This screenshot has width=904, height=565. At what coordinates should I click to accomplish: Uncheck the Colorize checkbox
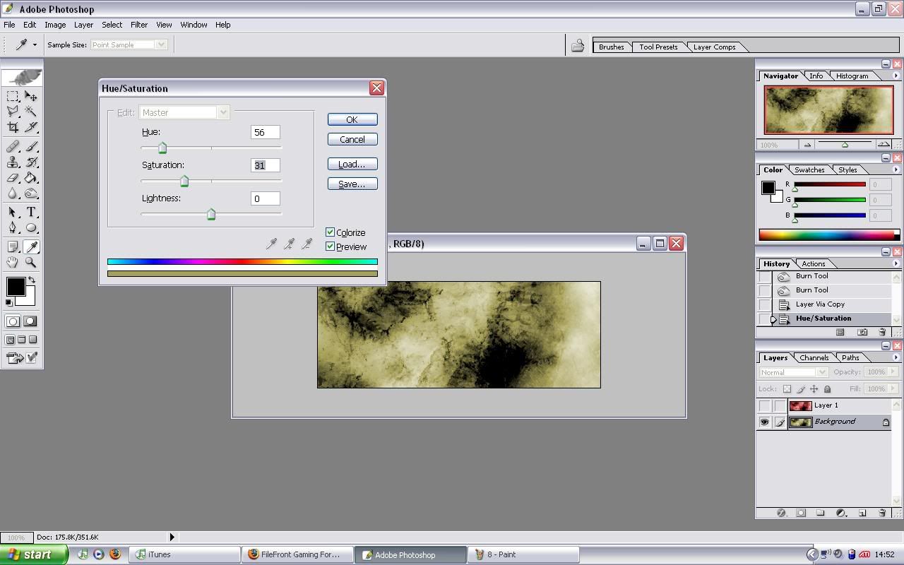pos(330,232)
